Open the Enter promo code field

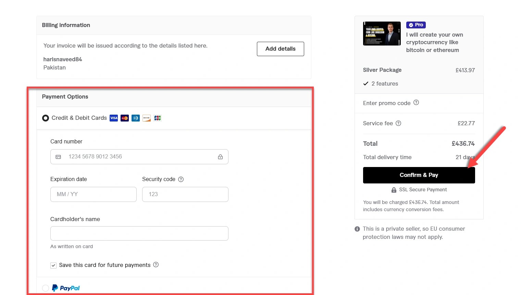(386, 103)
